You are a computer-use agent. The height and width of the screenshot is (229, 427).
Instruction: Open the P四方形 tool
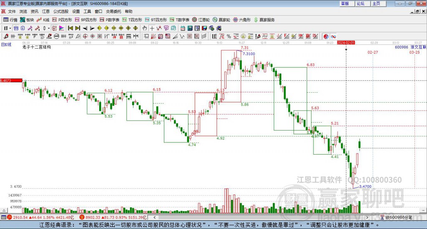coord(62,20)
